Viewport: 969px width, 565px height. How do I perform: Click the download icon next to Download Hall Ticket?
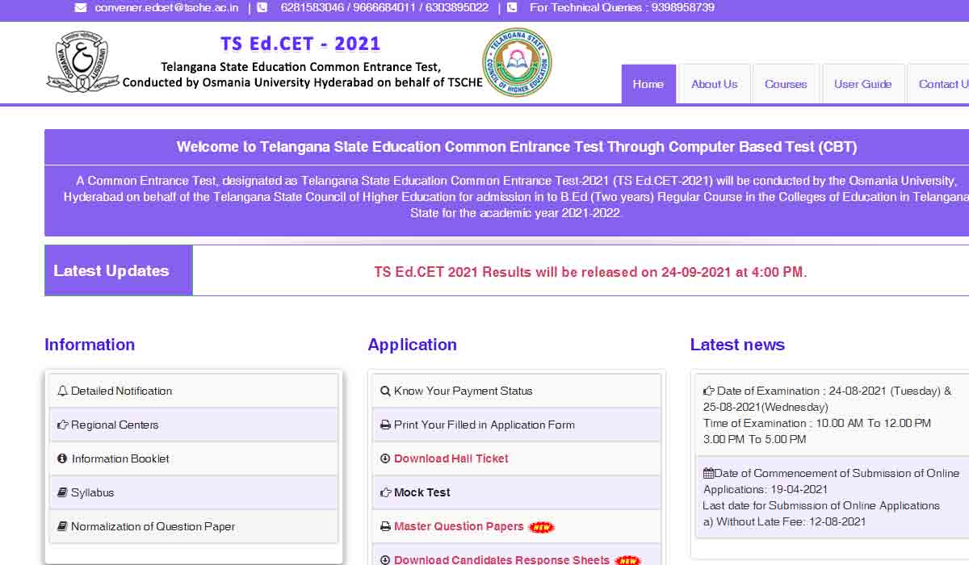[385, 458]
